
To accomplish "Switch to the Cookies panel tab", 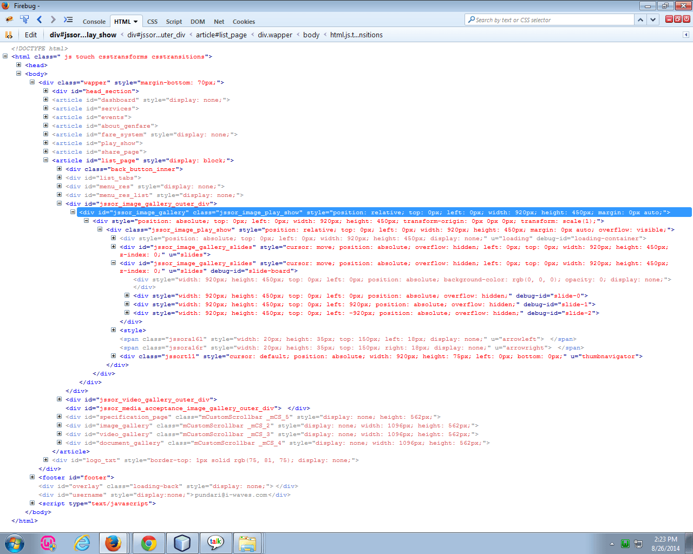I will [x=244, y=22].
